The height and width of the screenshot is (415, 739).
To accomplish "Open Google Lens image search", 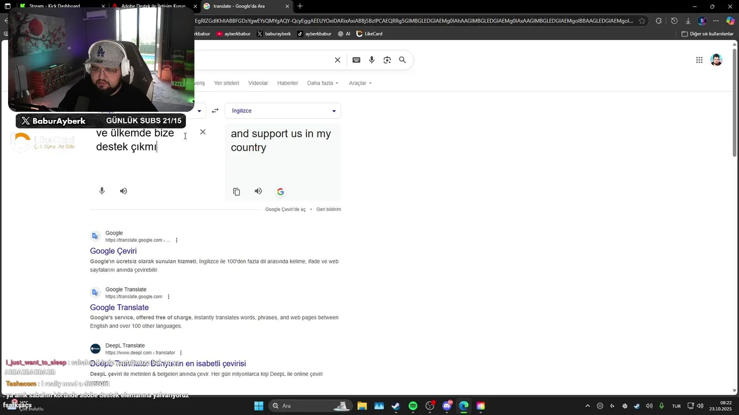I will click(x=387, y=60).
